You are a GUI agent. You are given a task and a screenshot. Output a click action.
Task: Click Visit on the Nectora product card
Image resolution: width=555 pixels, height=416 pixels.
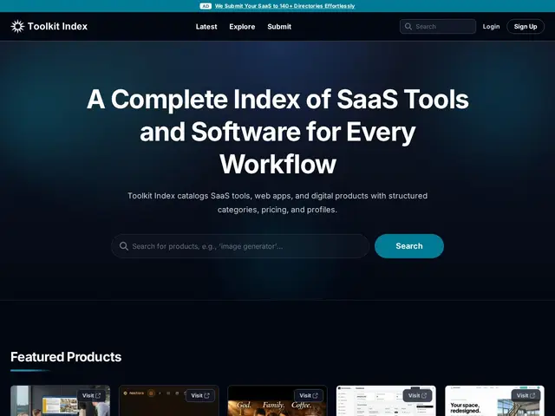pyautogui.click(x=200, y=395)
